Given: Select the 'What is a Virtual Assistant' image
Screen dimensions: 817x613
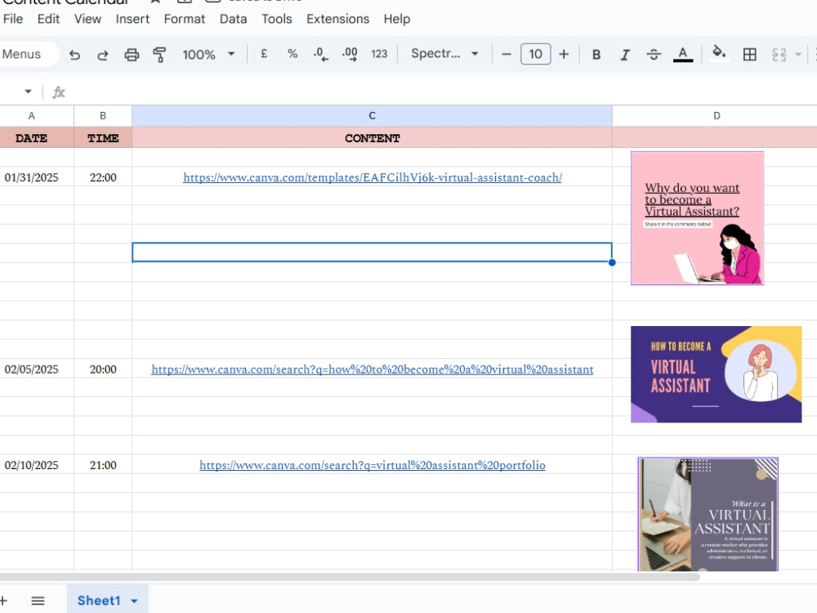Looking at the screenshot, I should point(708,514).
